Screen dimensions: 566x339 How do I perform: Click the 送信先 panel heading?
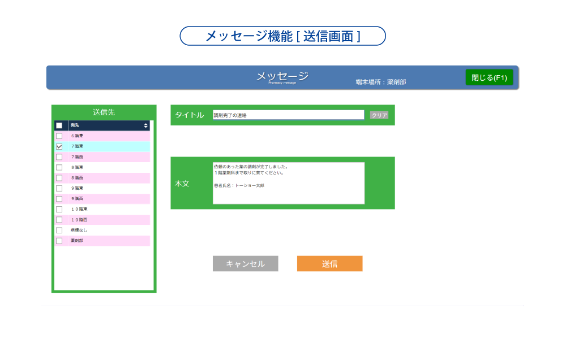tap(104, 112)
